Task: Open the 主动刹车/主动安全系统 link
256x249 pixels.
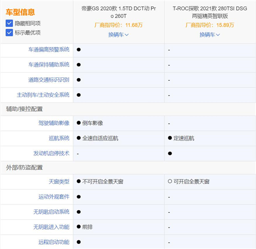Action: (43, 95)
